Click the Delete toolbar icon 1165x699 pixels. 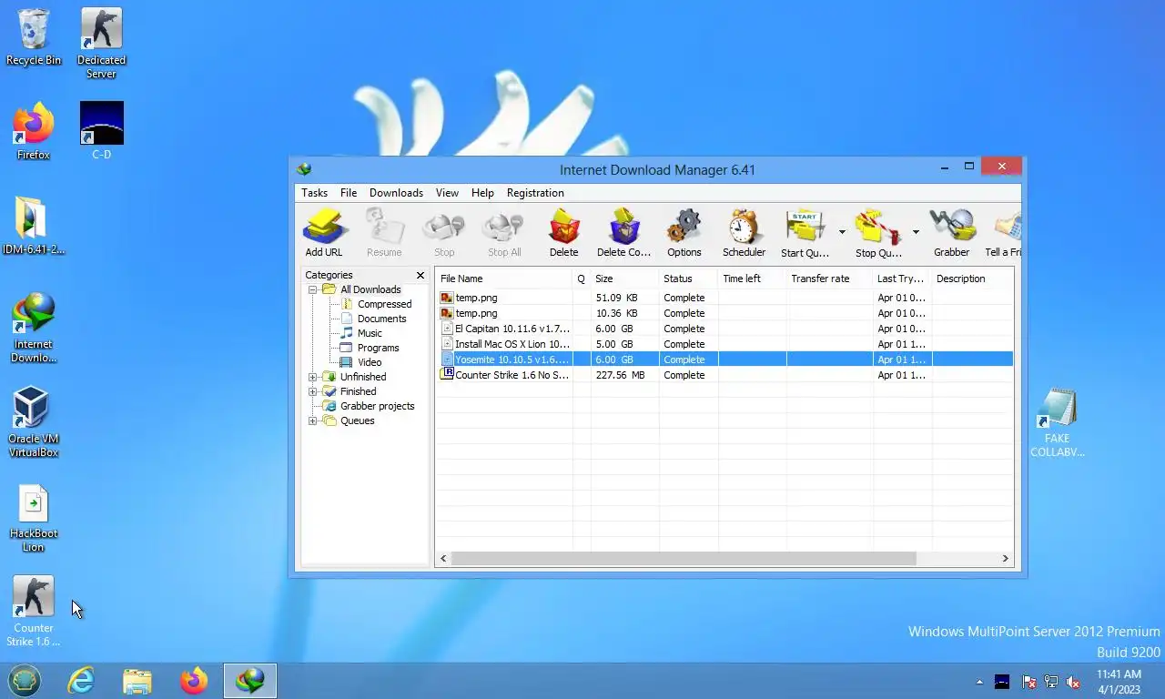(x=563, y=233)
